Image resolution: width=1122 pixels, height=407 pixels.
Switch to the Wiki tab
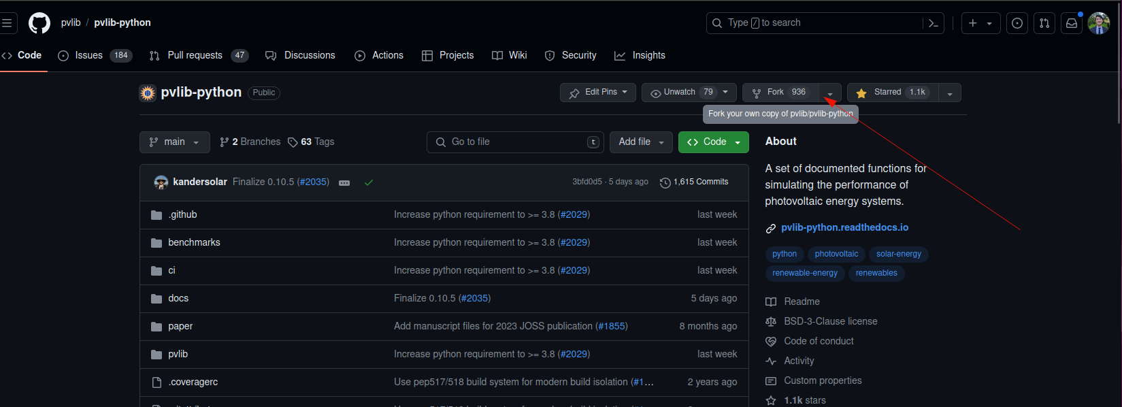(x=510, y=55)
